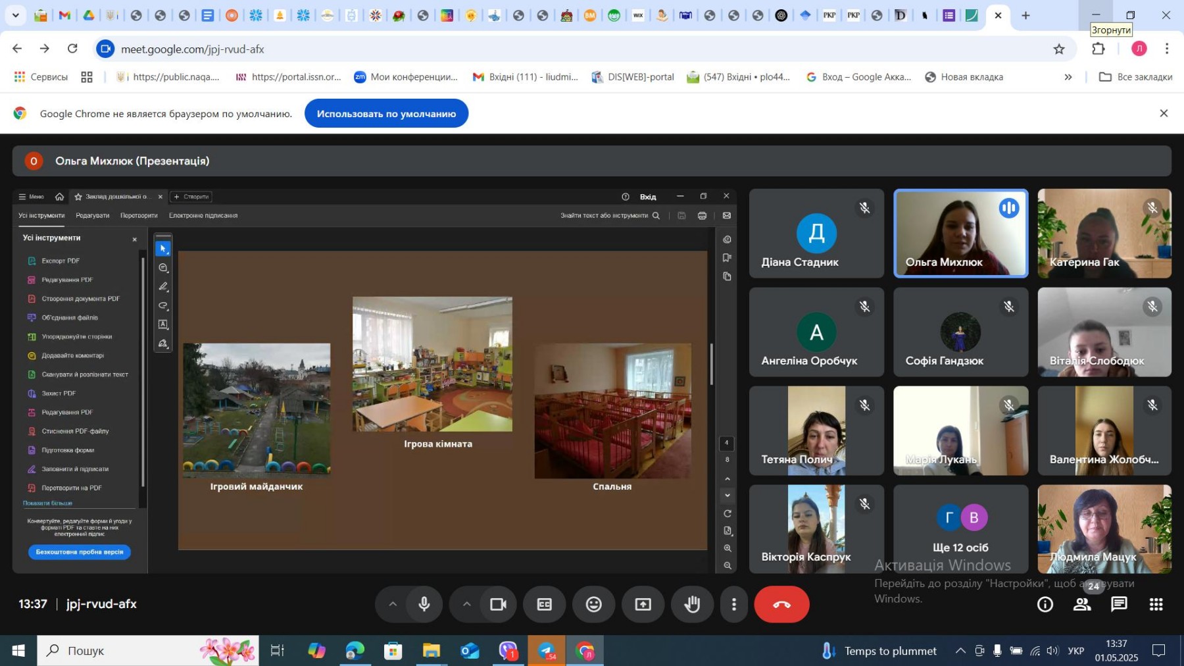
Task: Open 'Новая вкладка' bookmark
Action: (x=964, y=77)
